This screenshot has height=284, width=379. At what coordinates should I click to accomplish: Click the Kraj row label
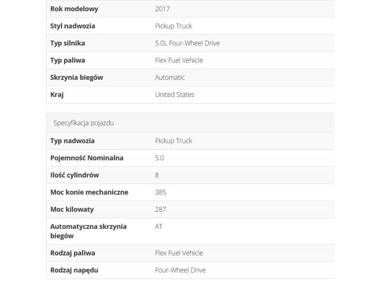point(57,95)
